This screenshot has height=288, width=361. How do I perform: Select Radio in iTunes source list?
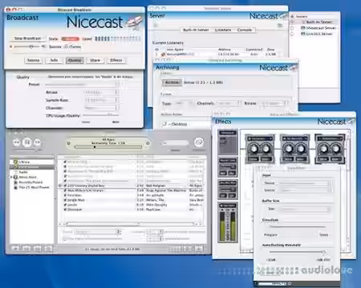[x=23, y=172]
